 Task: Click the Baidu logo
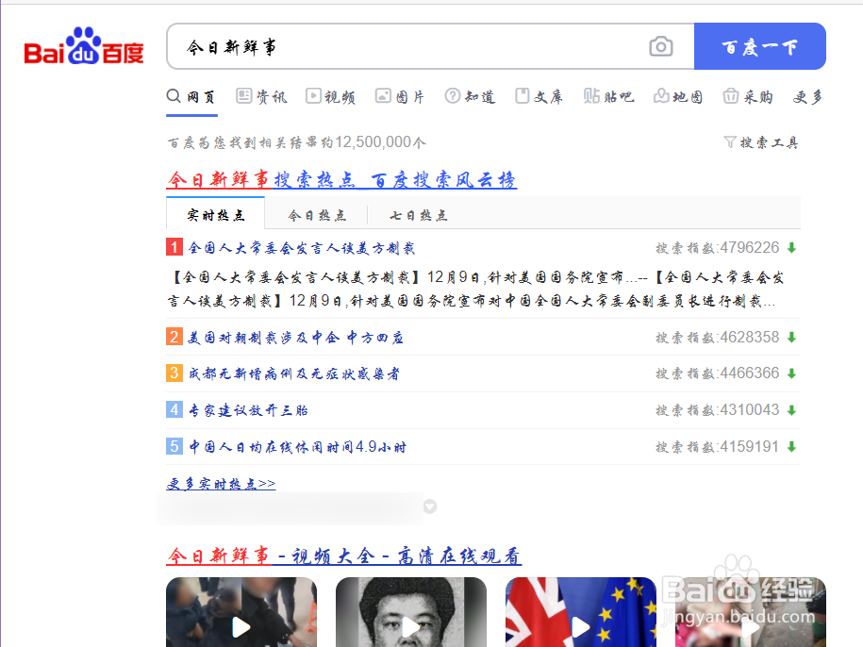[84, 46]
